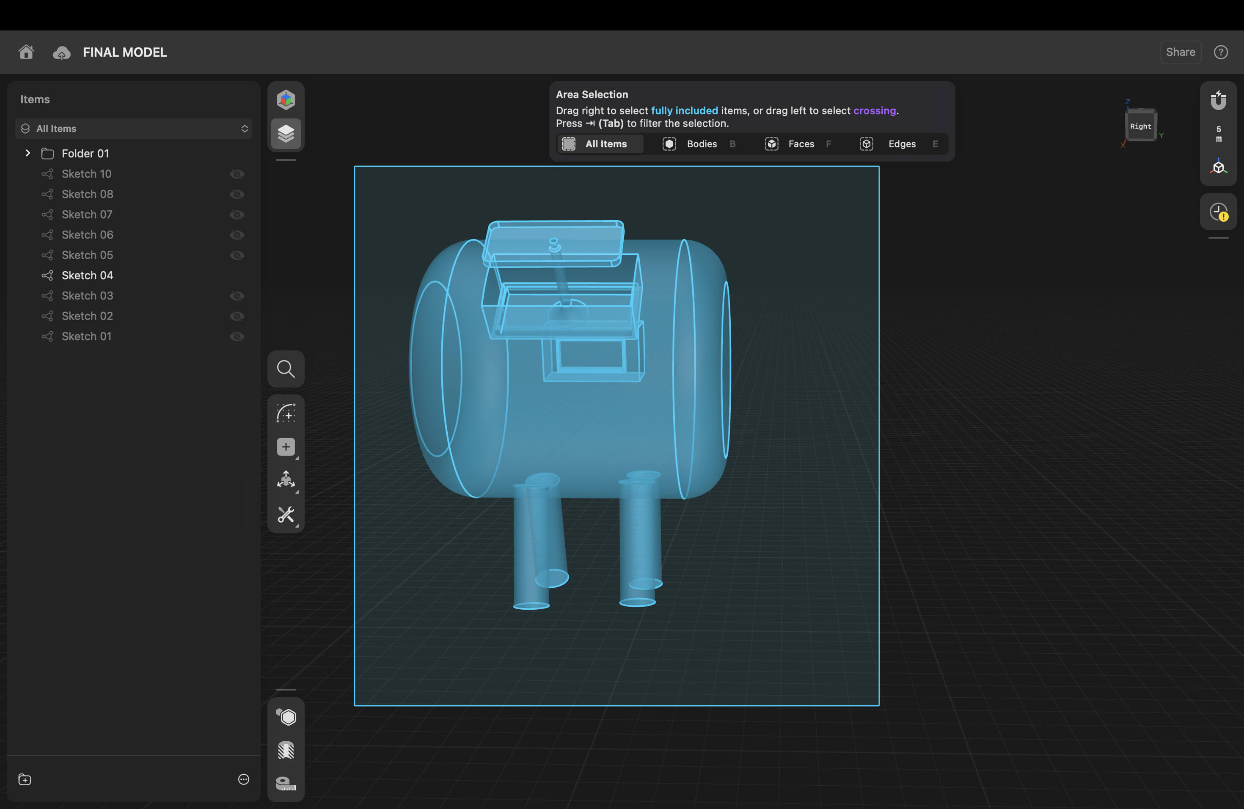
Task: Click the home icon
Action: pos(26,52)
